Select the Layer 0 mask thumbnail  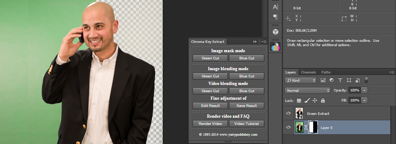(313, 127)
